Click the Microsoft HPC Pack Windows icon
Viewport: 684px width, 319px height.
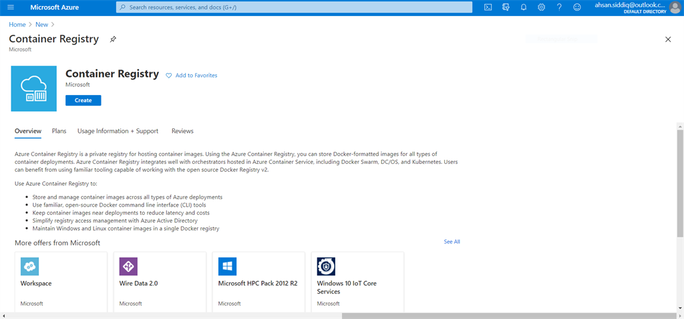click(227, 266)
